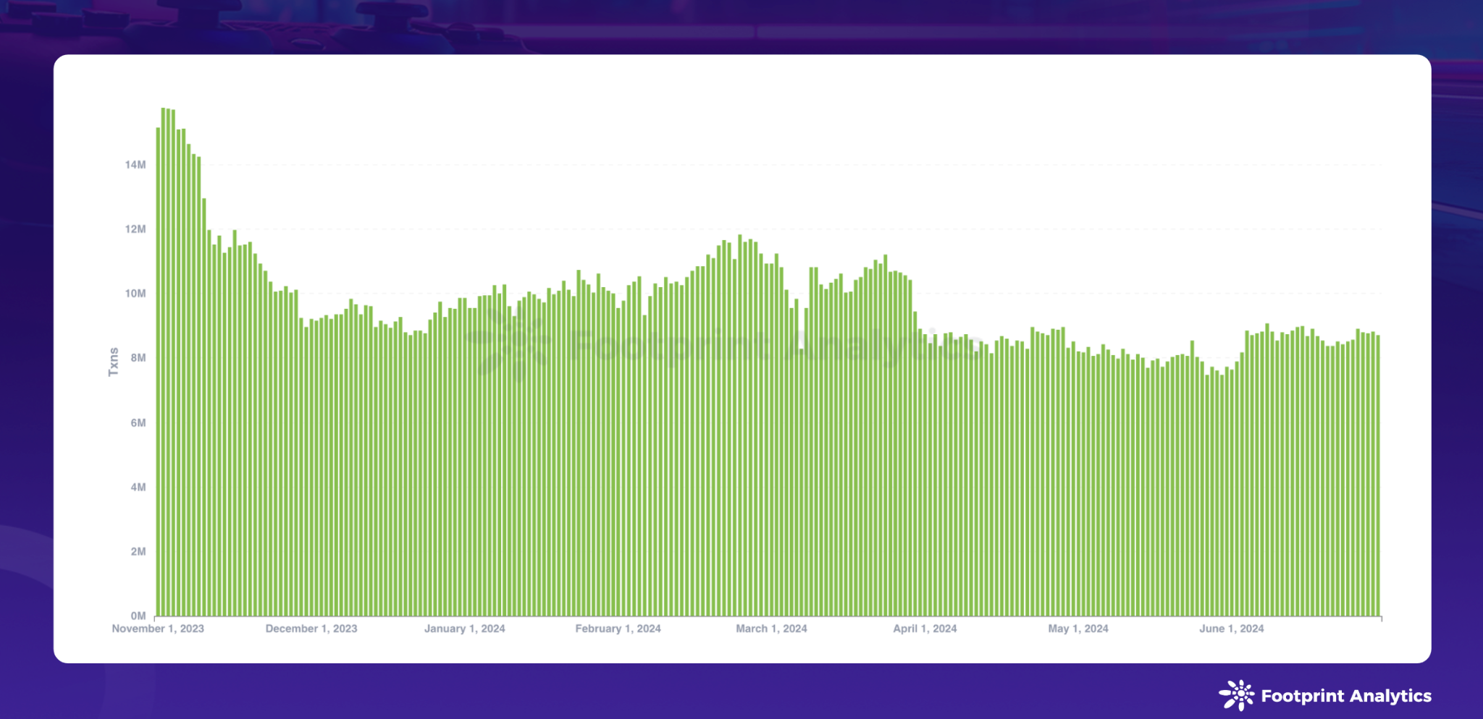Select the January 1, 2024 axis label
The image size is (1483, 719).
click(x=464, y=629)
